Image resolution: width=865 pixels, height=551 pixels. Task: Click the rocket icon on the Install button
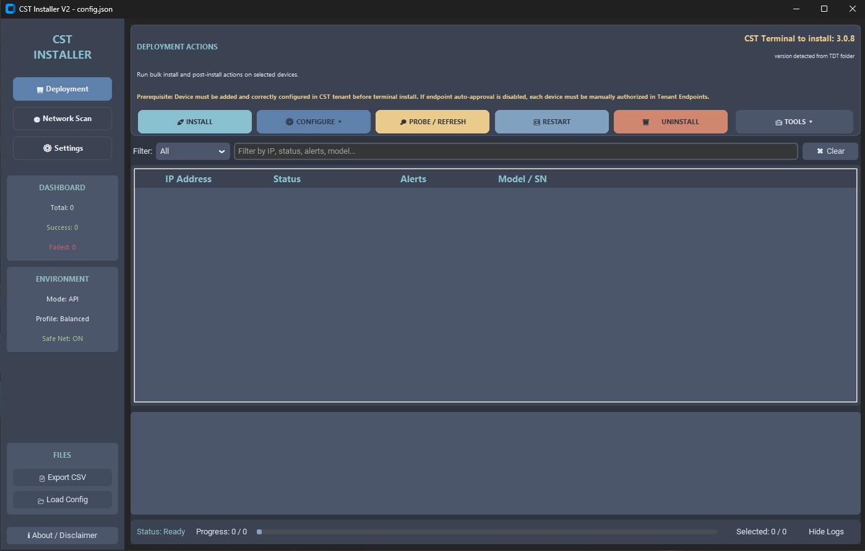(x=181, y=122)
